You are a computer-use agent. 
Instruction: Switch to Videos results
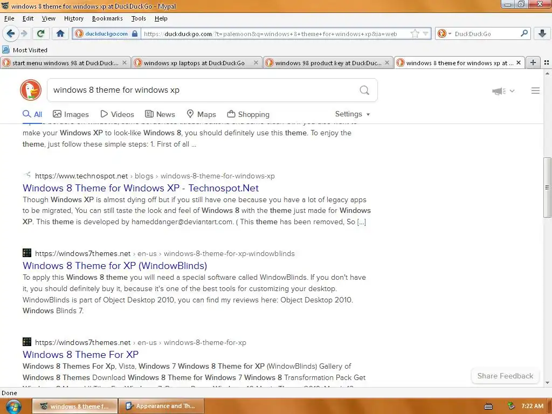[117, 114]
